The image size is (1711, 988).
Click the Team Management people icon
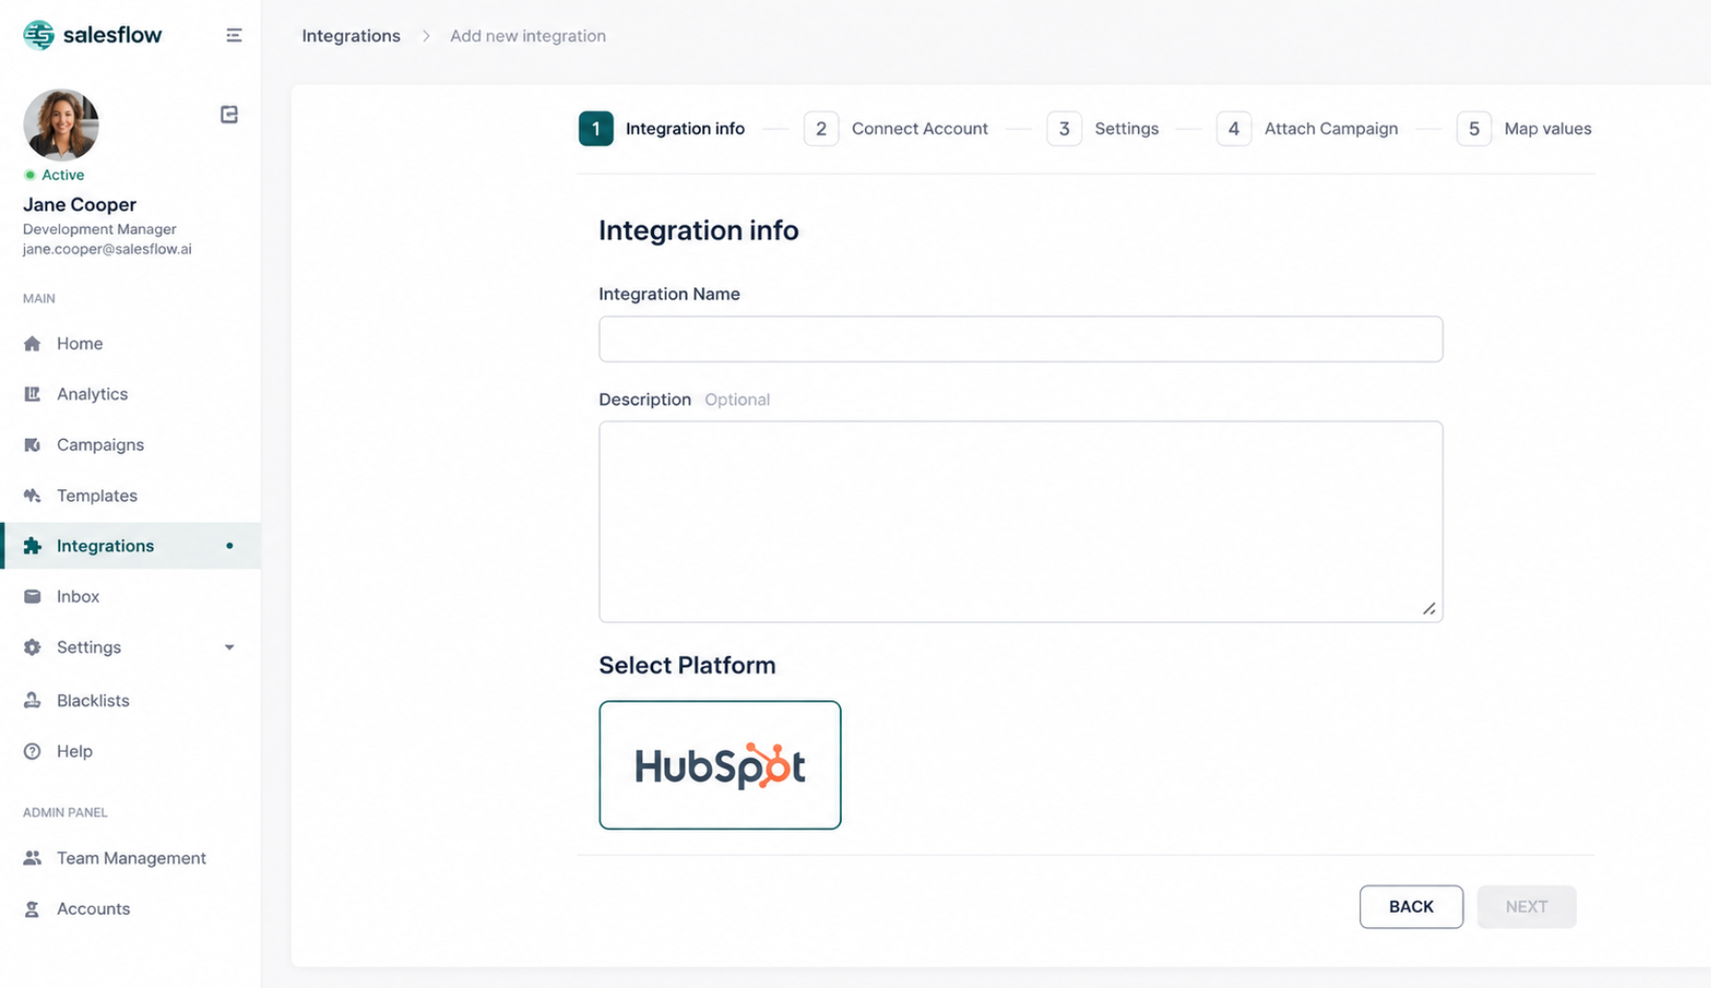pyautogui.click(x=32, y=858)
